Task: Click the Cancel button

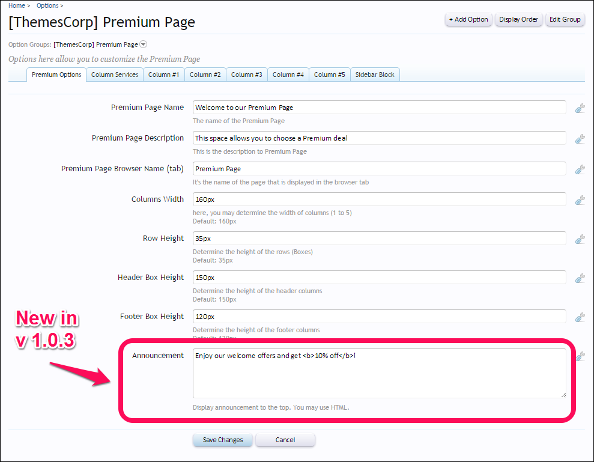Action: tap(285, 440)
